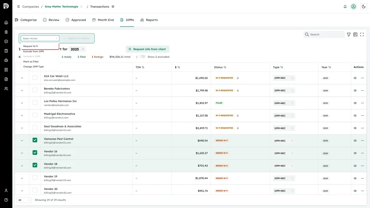View details eye icon for Vamonos Pest Control
Viewport: 370px width, 208px height.
pyautogui.click(x=355, y=140)
